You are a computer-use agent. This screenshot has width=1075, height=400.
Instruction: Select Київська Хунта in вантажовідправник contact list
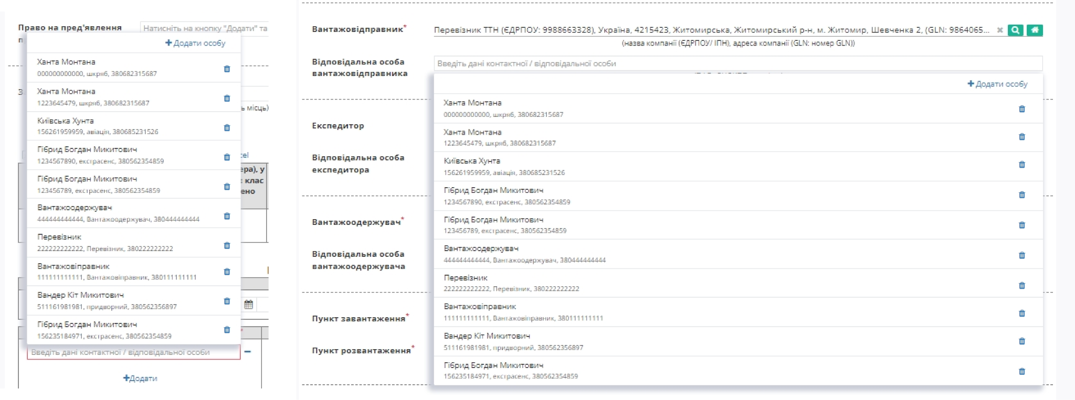coord(739,167)
